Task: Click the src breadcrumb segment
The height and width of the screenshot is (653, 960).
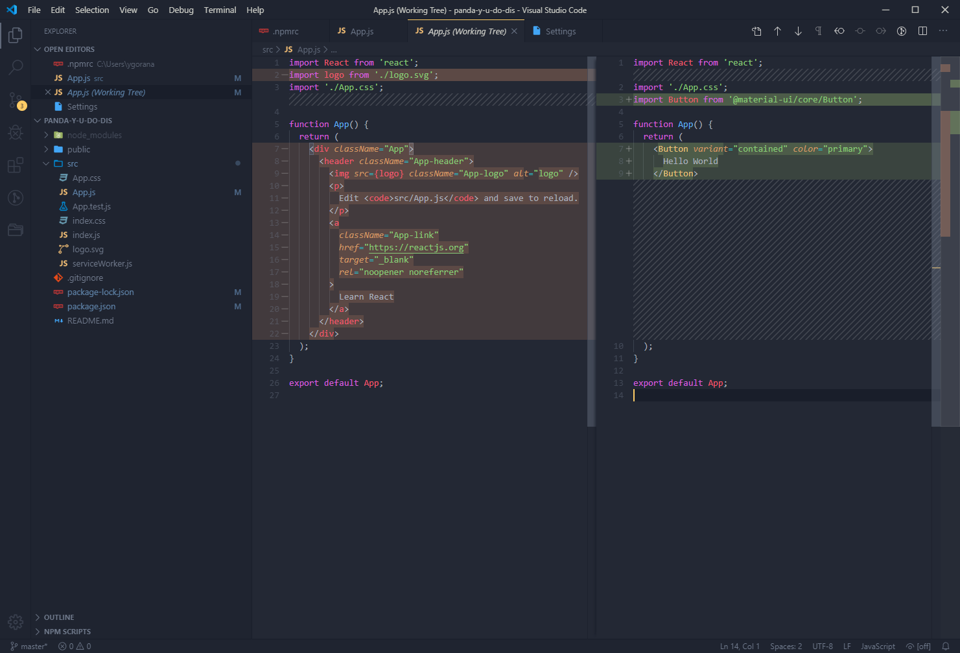Action: pos(268,49)
